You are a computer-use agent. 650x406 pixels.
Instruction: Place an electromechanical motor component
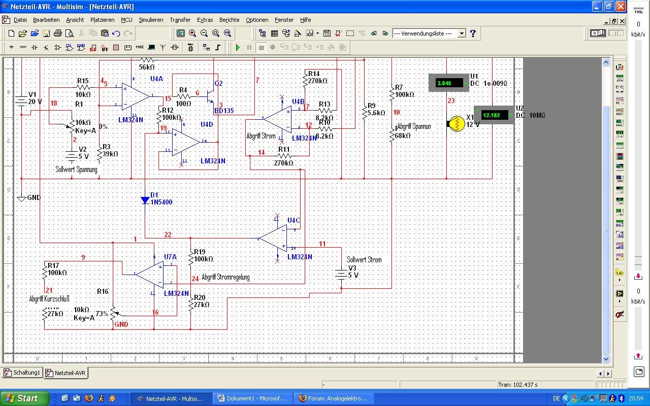(x=175, y=47)
